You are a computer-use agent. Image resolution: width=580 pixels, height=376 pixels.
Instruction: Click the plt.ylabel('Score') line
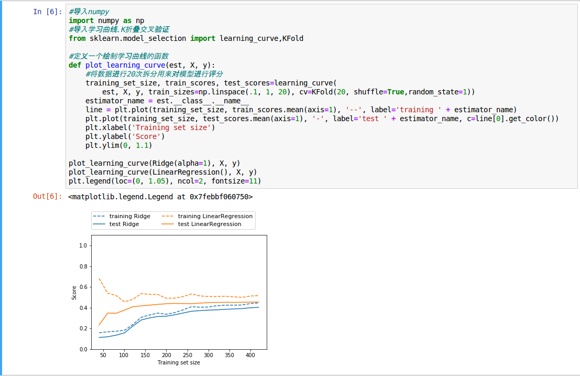click(125, 136)
